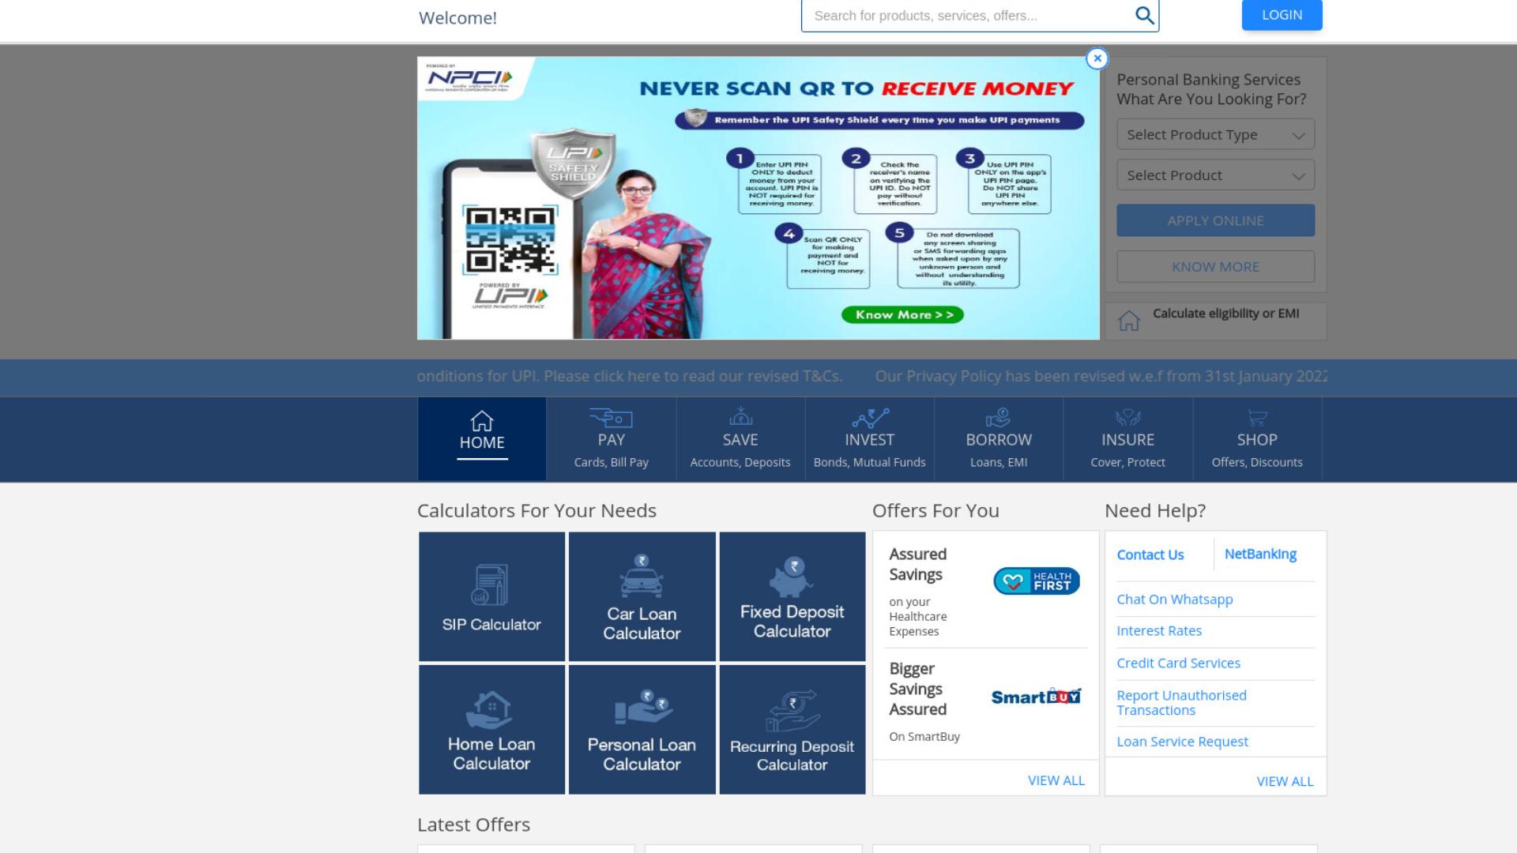Click Know More >> on UPI banner

point(902,314)
